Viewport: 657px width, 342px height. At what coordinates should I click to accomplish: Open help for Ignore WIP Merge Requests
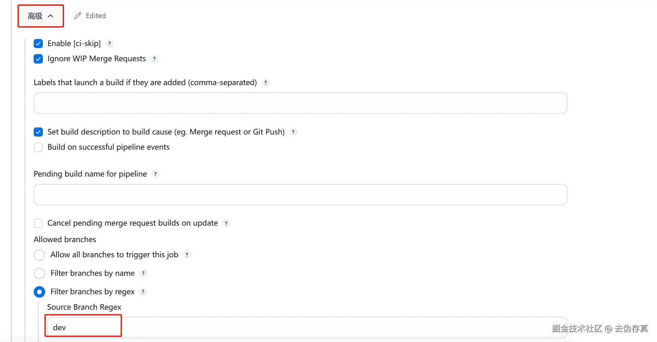point(154,59)
